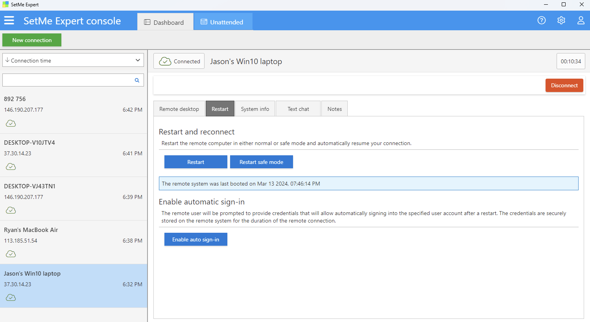Click cloud status icon for Ryan's MacBook Air
The height and width of the screenshot is (322, 590).
tap(11, 254)
